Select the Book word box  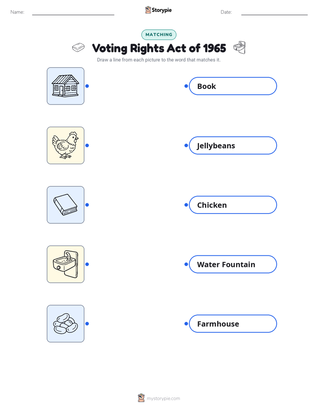233,86
